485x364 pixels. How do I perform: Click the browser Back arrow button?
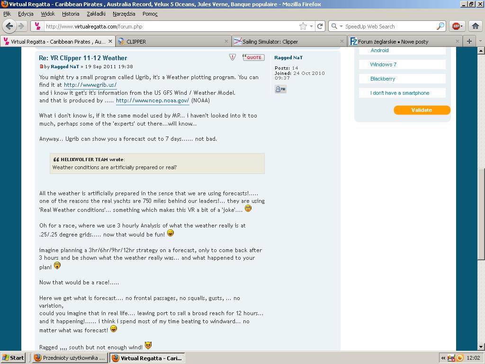9,26
